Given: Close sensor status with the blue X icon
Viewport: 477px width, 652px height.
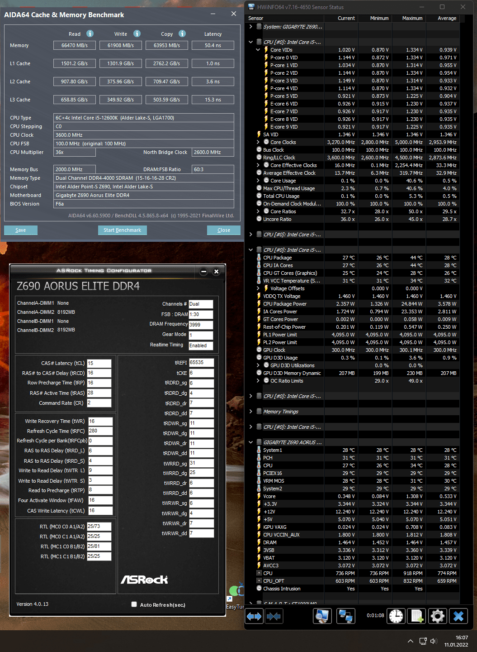Looking at the screenshot, I should click(x=458, y=616).
